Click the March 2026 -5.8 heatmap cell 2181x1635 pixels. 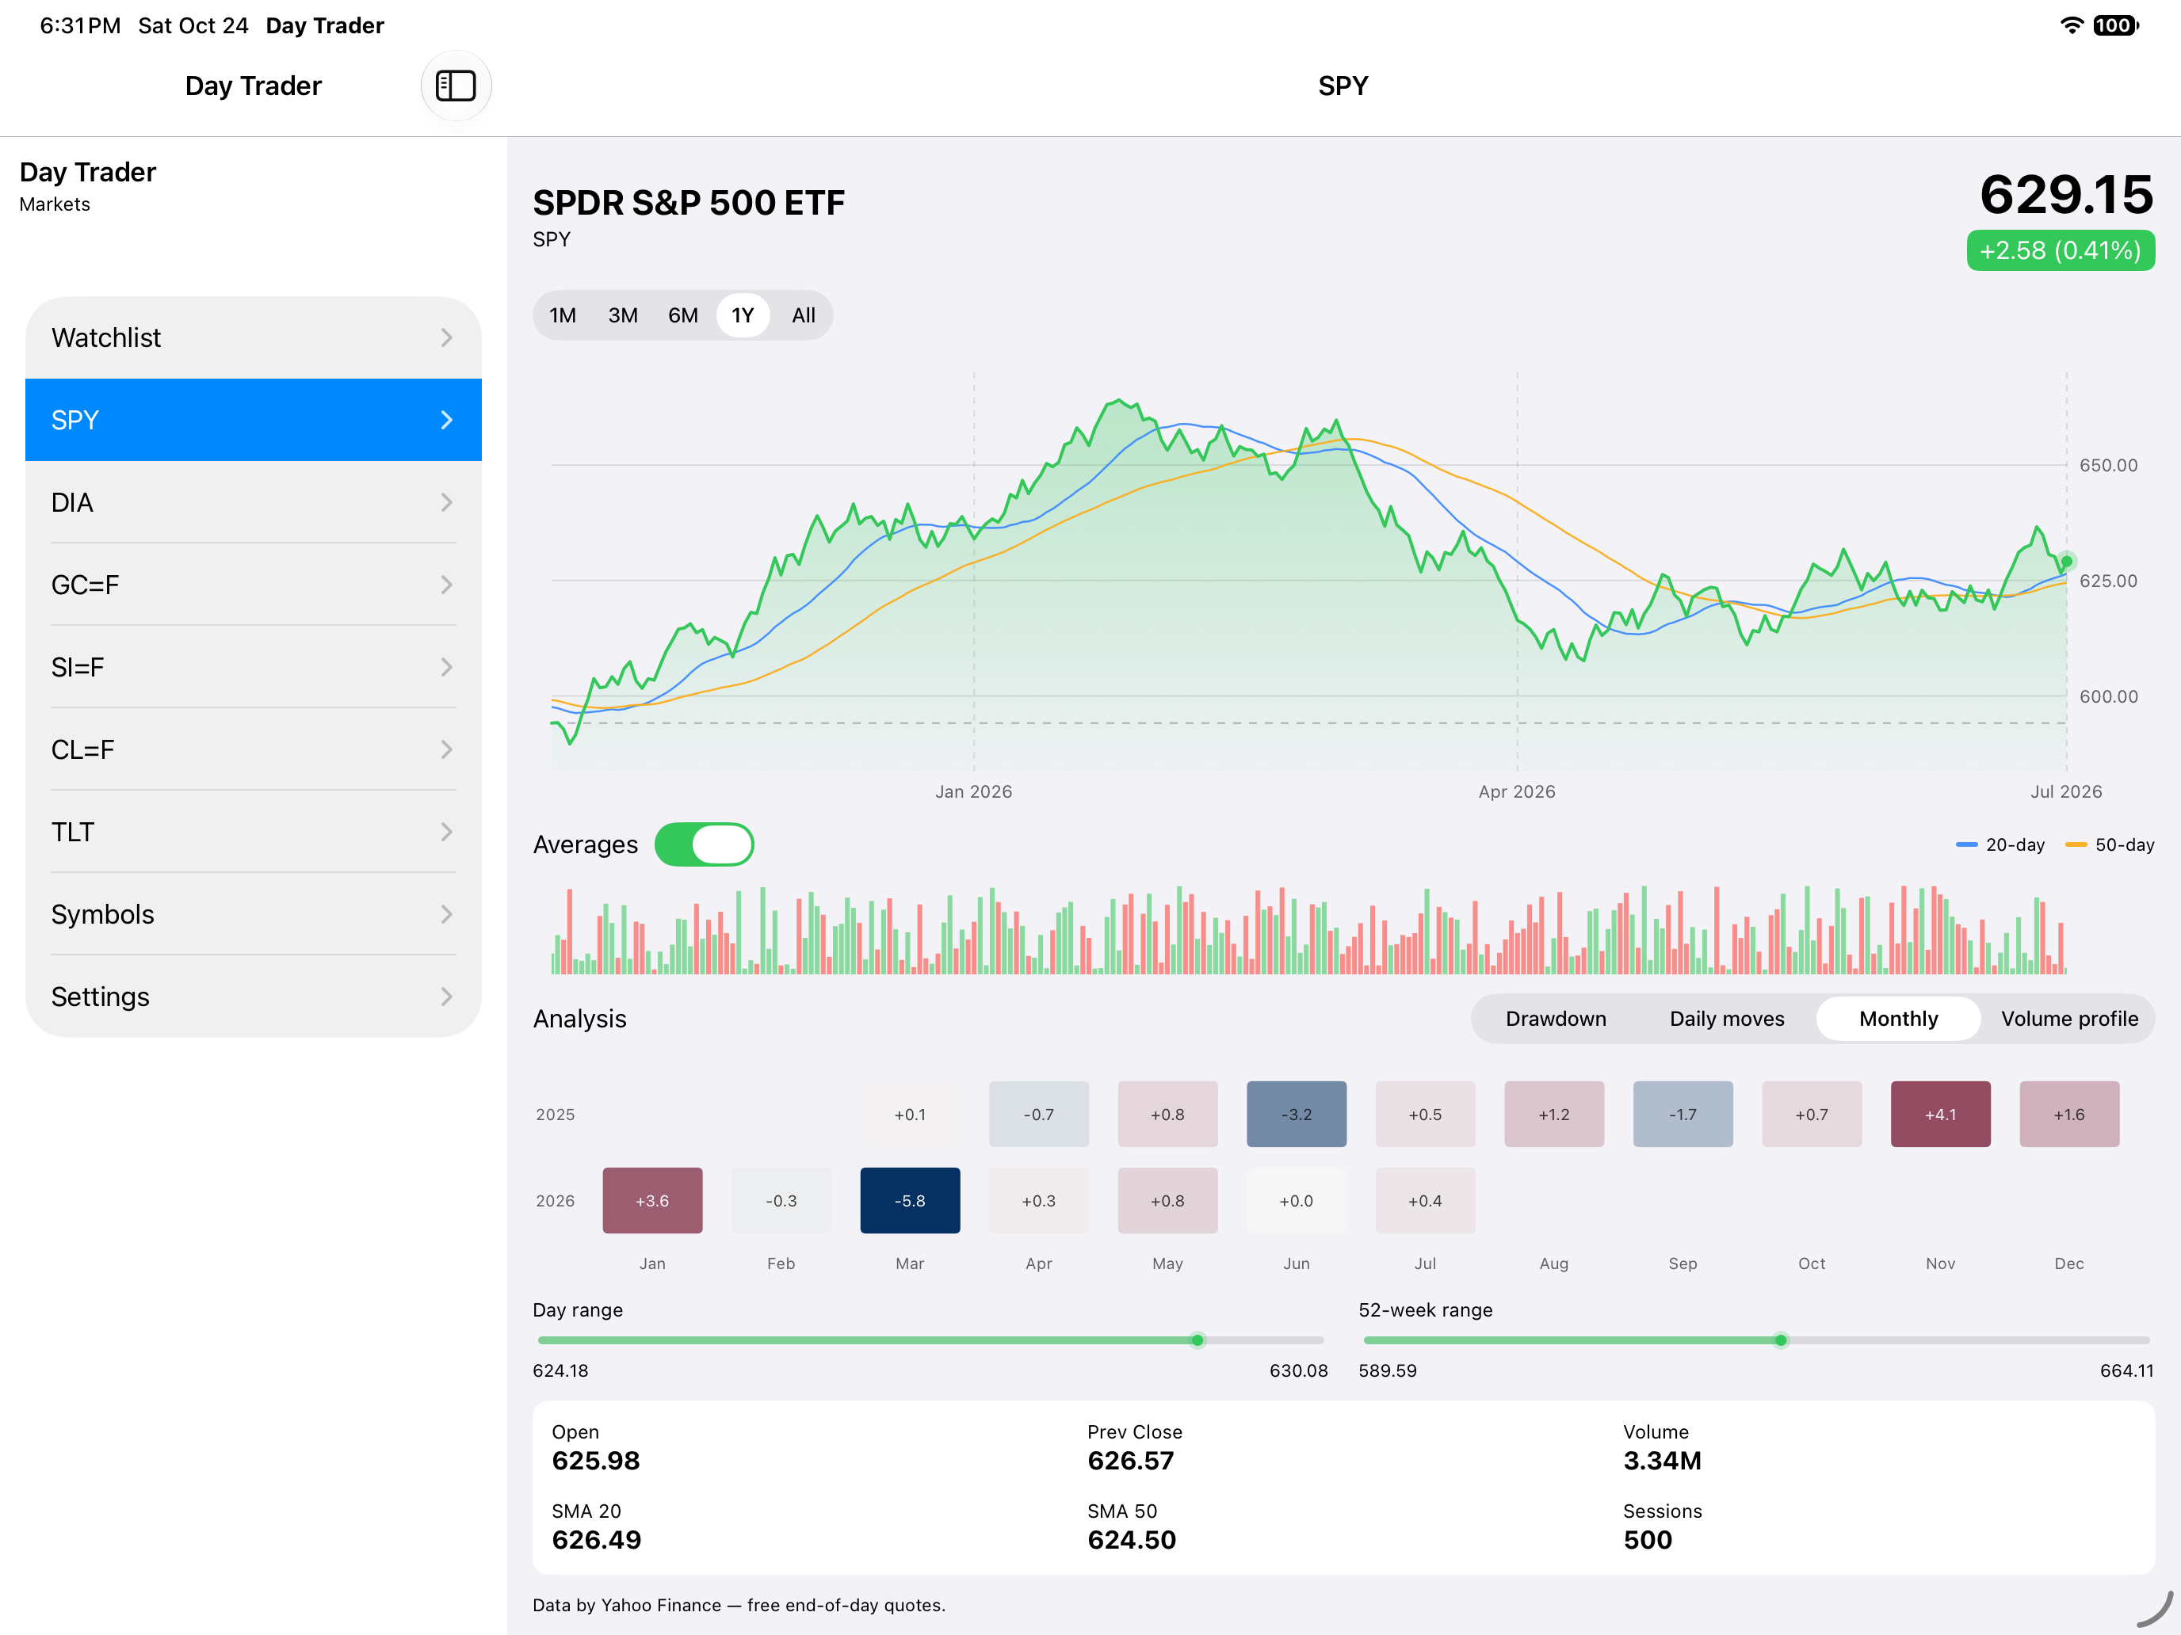910,1200
